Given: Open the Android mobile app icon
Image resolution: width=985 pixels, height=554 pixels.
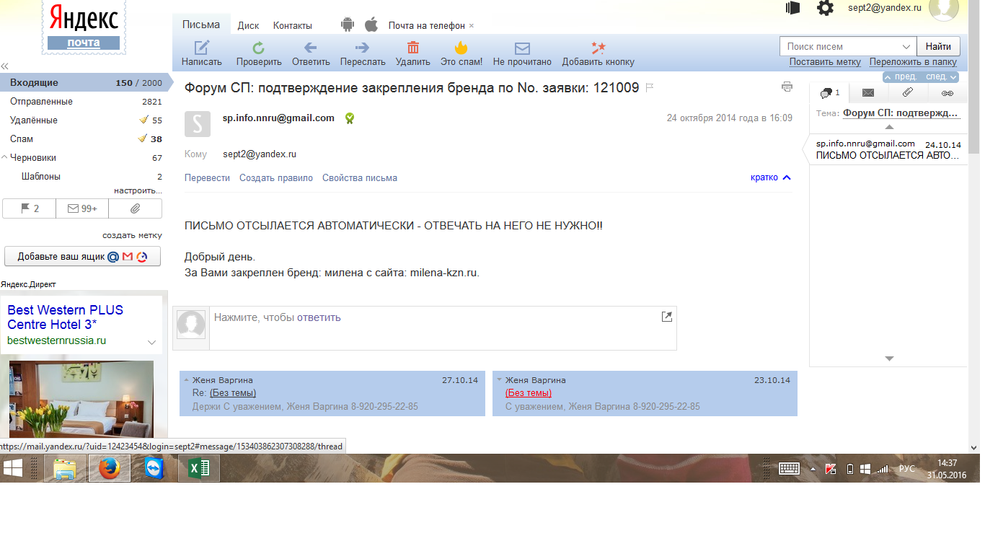Looking at the screenshot, I should [x=348, y=25].
